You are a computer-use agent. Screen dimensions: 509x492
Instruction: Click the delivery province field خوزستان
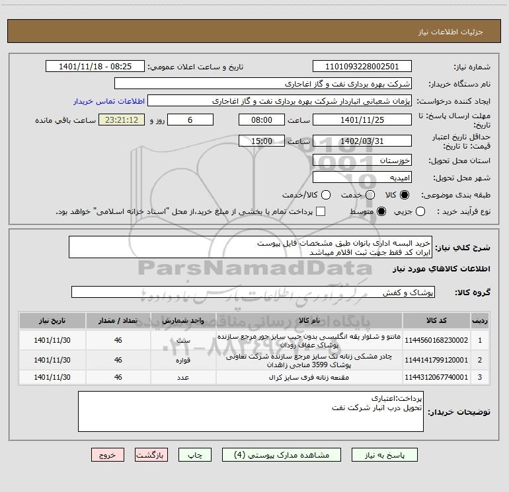pyautogui.click(x=362, y=160)
